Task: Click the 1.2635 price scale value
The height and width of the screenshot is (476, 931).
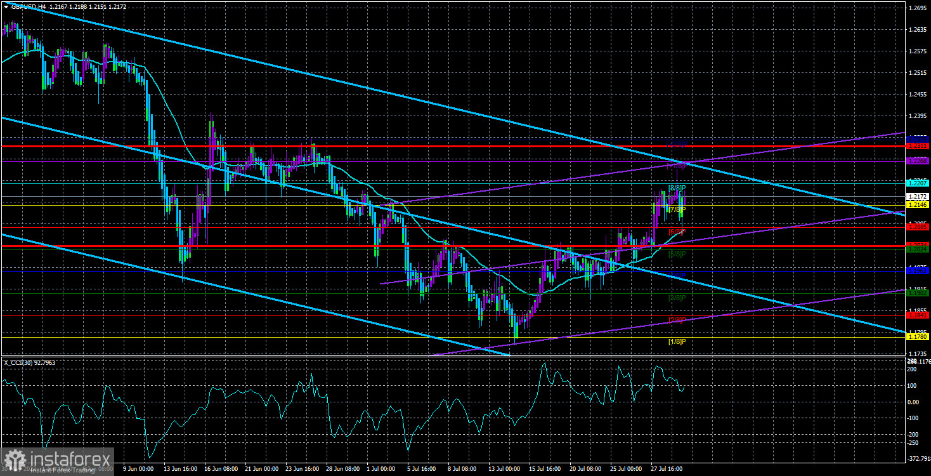Action: [x=918, y=30]
